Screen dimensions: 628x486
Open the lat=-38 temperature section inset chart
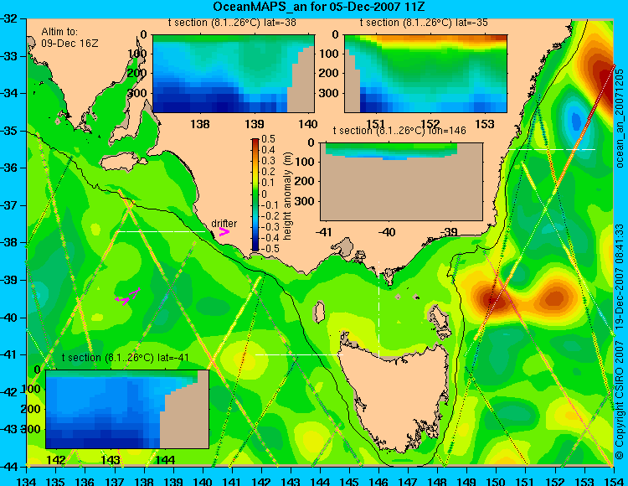234,74
